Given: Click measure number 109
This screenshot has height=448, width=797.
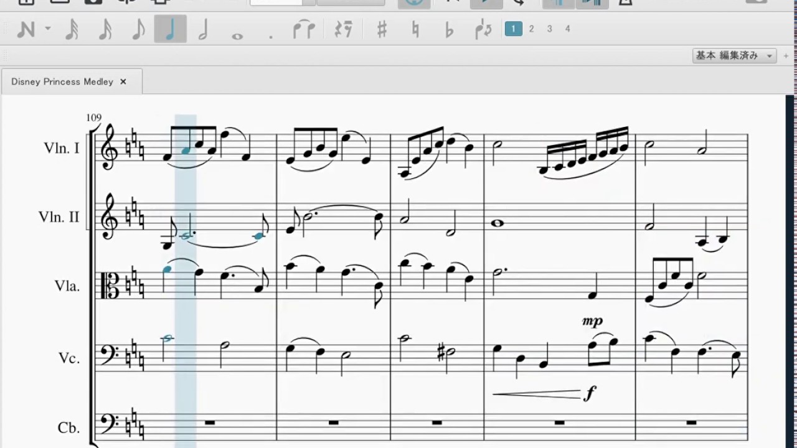Looking at the screenshot, I should pyautogui.click(x=93, y=118).
